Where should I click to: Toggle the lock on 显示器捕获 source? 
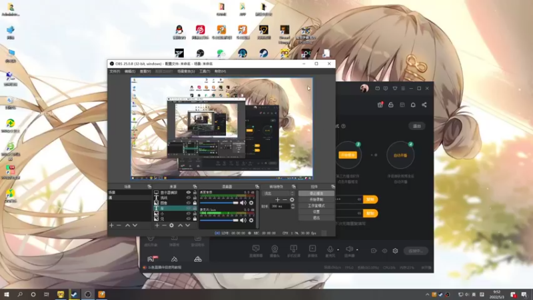(x=195, y=193)
